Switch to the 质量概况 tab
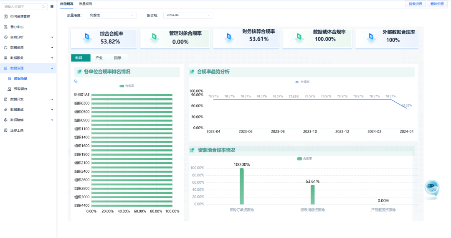Screen dimensions: 451x238 (66, 4)
